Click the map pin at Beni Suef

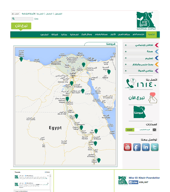[83, 91]
